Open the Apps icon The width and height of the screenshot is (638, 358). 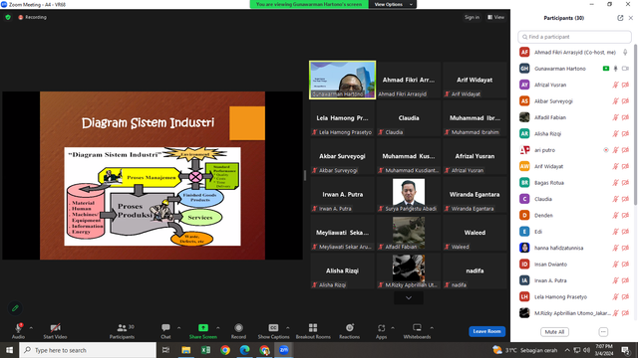[x=381, y=327]
